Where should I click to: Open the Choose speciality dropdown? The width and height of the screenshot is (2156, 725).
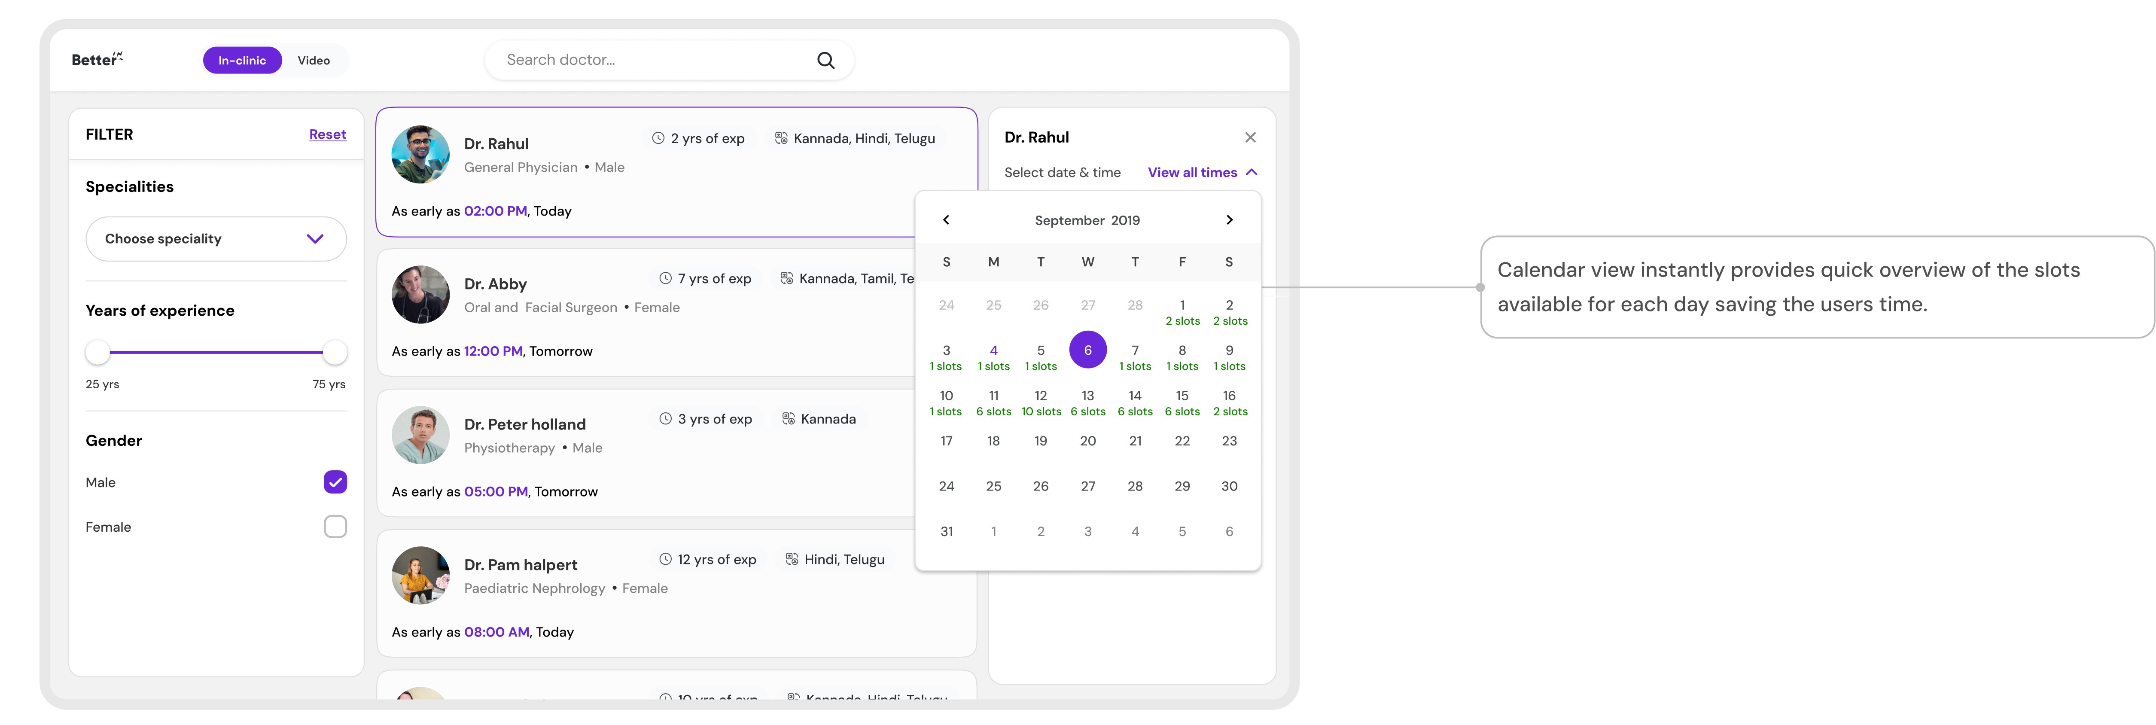pos(216,239)
